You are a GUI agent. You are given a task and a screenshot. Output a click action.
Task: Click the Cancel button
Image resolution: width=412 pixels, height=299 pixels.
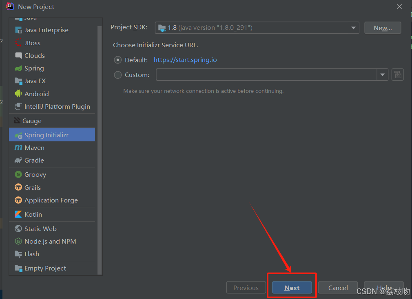click(338, 288)
